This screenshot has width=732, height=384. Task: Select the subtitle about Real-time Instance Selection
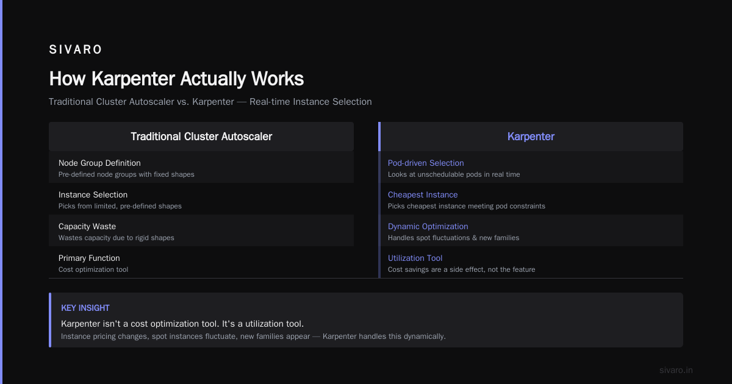210,102
